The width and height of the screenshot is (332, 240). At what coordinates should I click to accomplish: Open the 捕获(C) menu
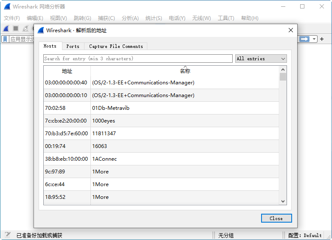[x=106, y=18]
